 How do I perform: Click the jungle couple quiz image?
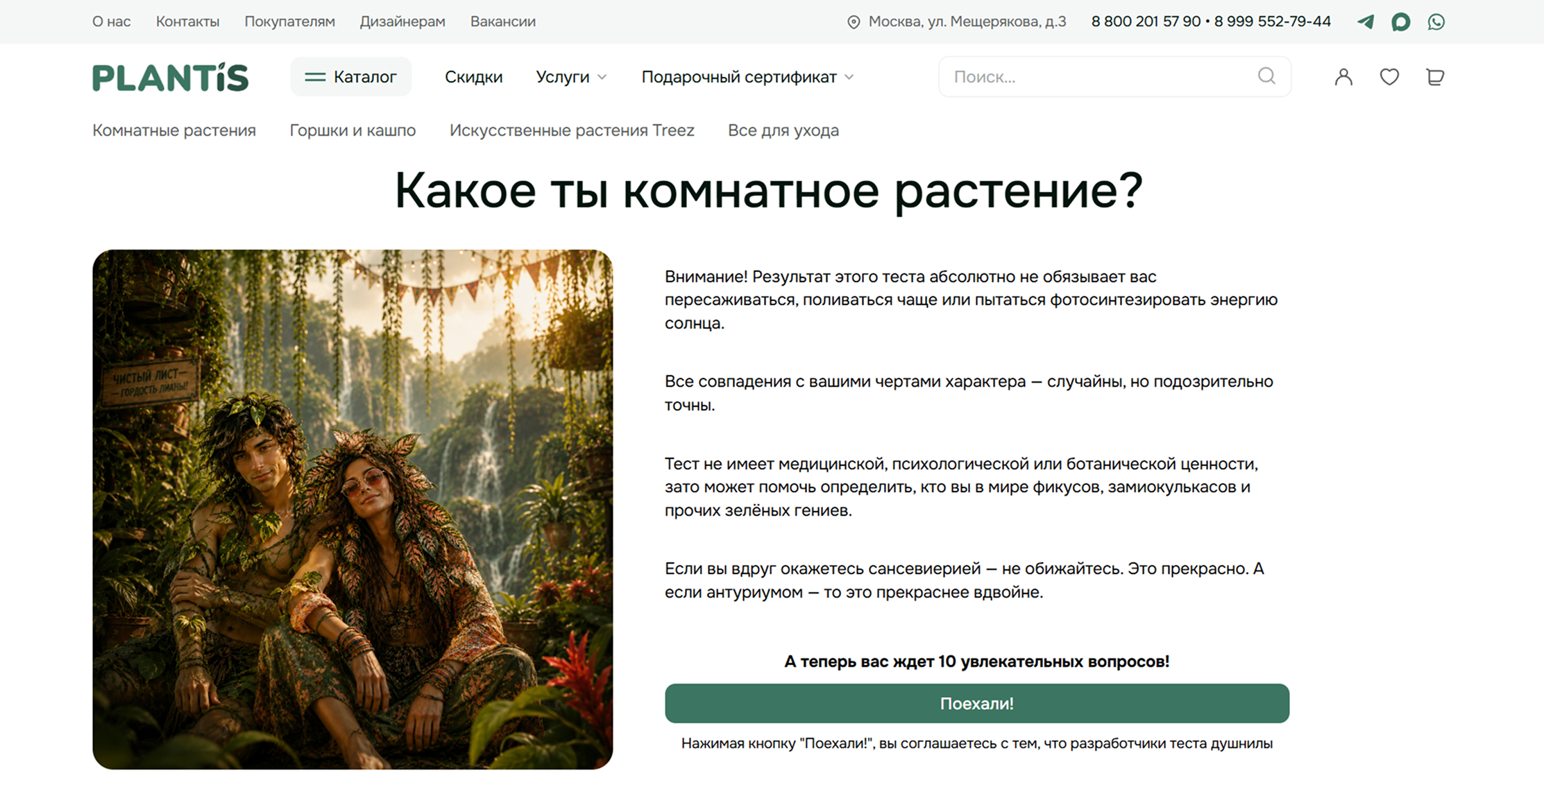pyautogui.click(x=353, y=509)
